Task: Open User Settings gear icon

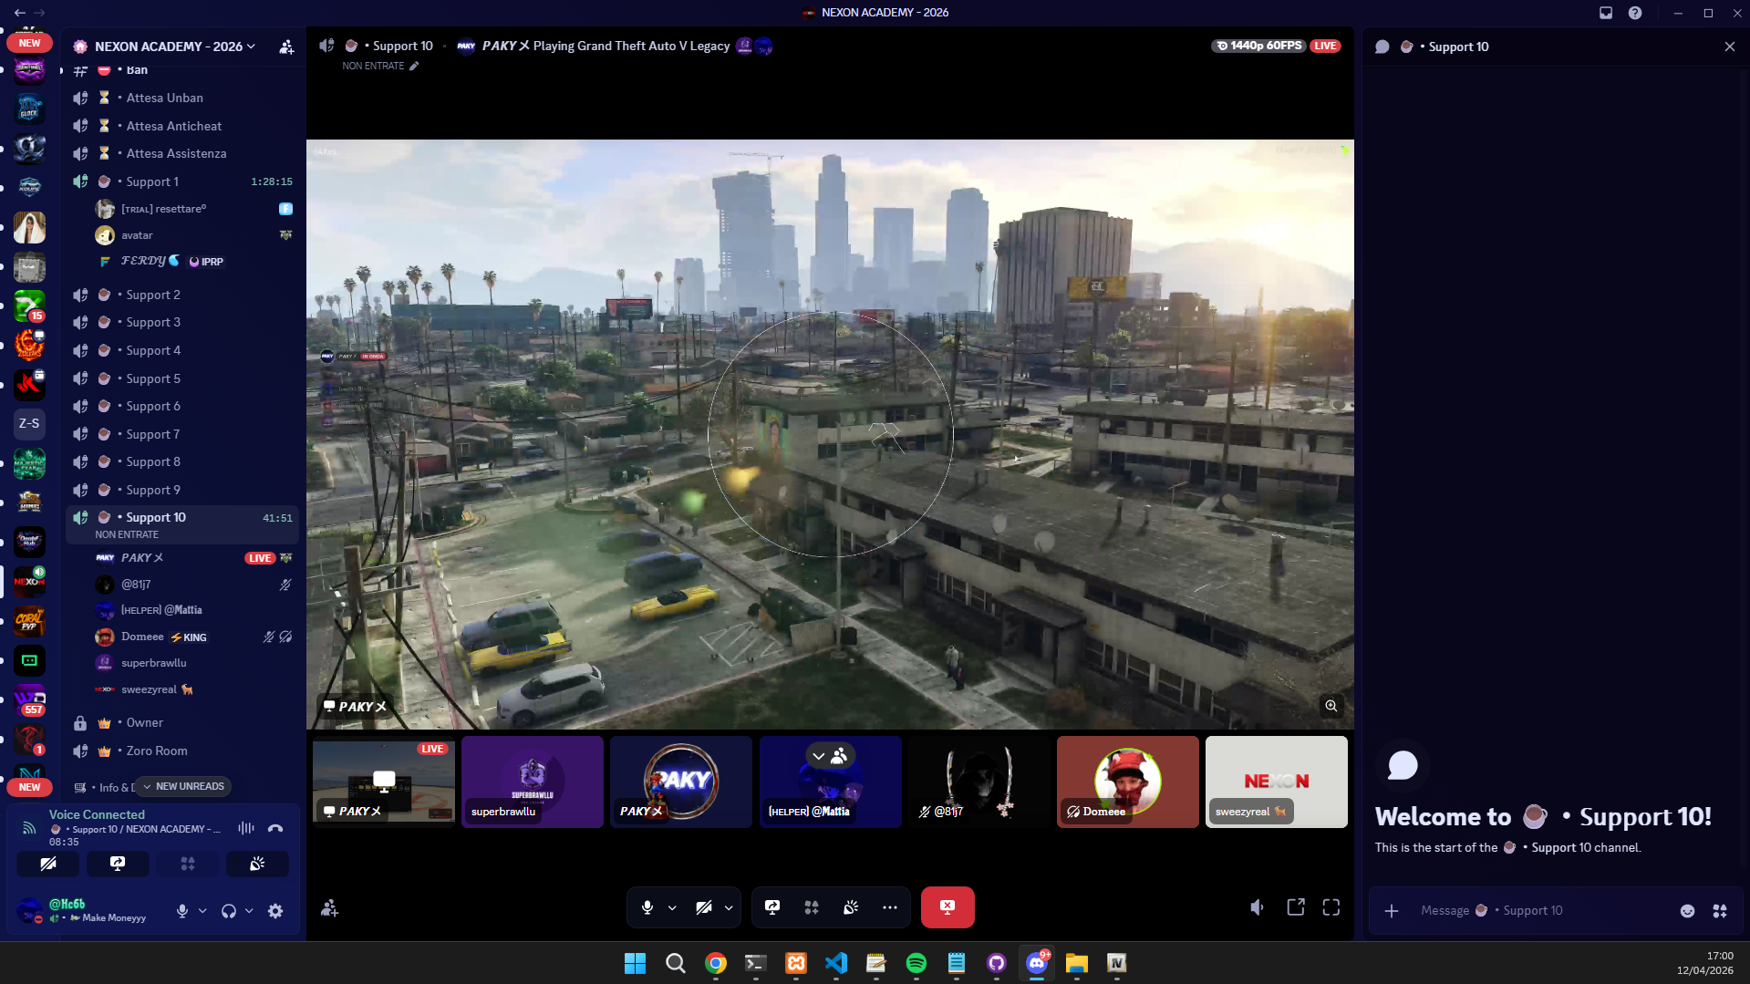Action: tap(275, 910)
